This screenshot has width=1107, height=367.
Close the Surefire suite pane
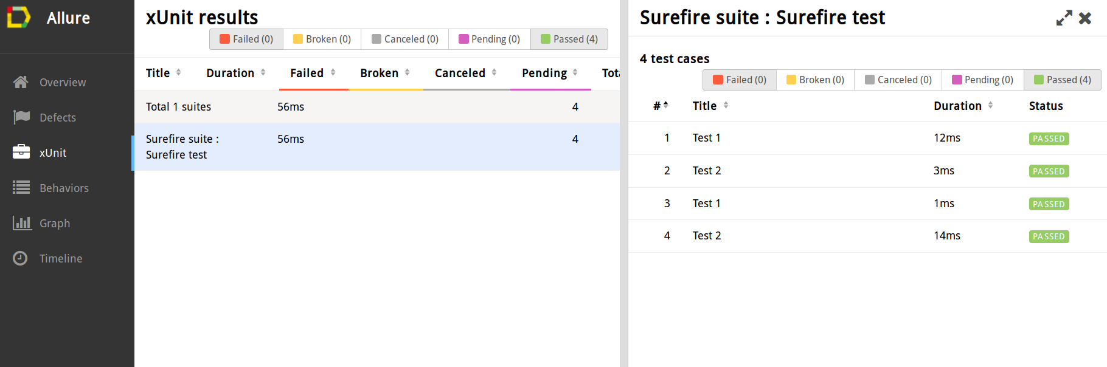pyautogui.click(x=1085, y=18)
